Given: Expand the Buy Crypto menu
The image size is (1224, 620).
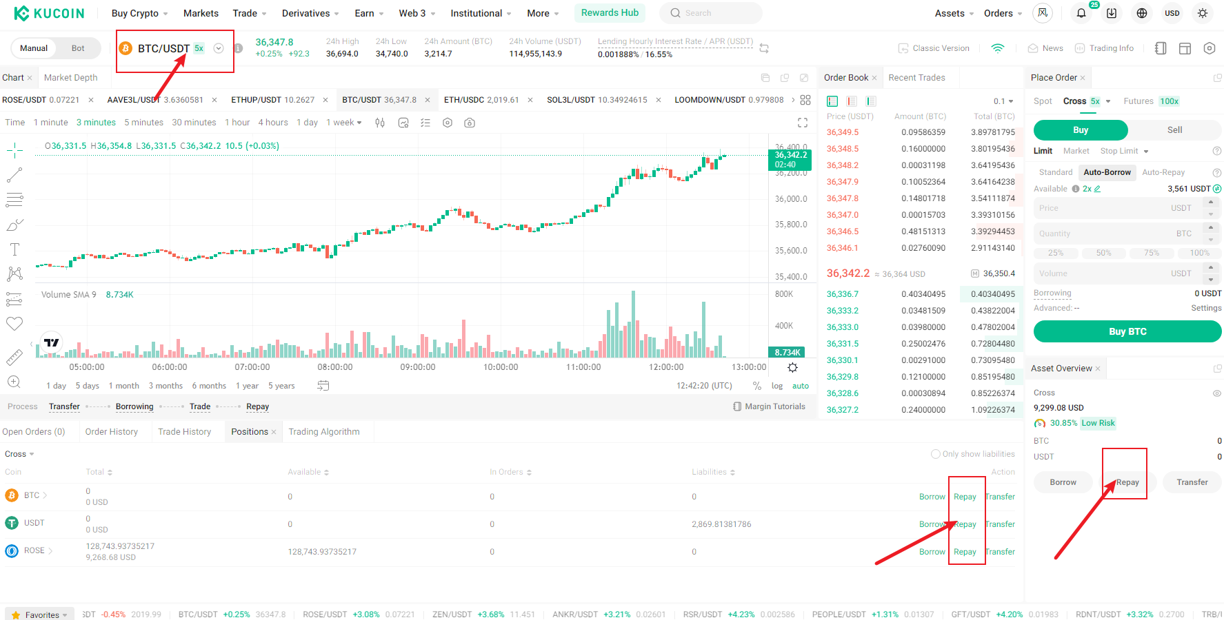Looking at the screenshot, I should click(x=140, y=13).
